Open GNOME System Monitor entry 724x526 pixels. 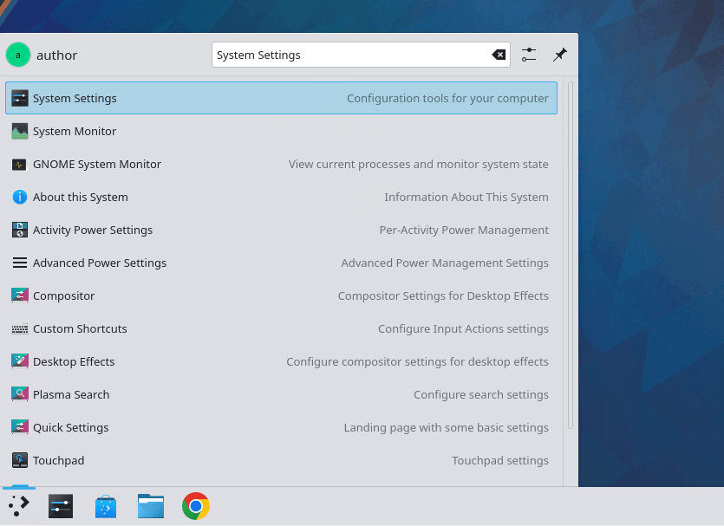coord(281,165)
